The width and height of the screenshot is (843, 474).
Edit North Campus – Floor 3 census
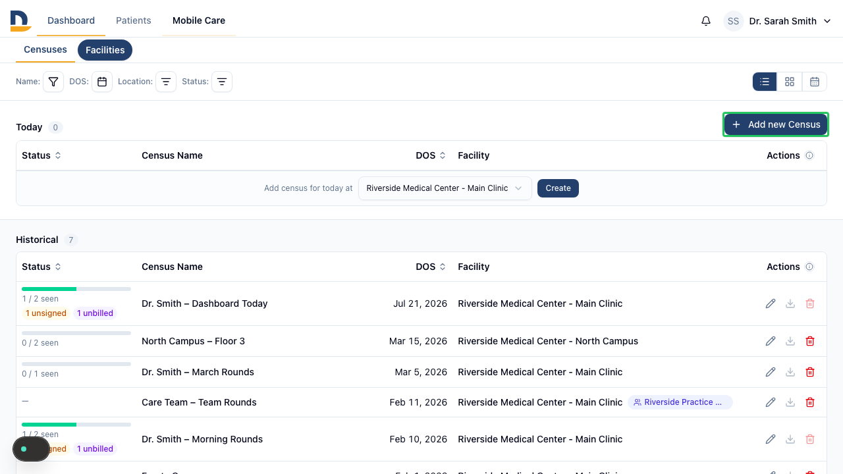click(x=771, y=341)
